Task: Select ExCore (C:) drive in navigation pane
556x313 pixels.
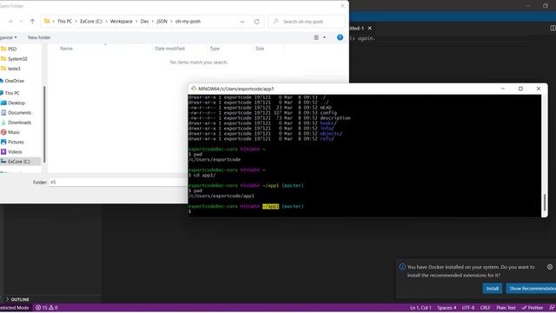Action: (20, 162)
